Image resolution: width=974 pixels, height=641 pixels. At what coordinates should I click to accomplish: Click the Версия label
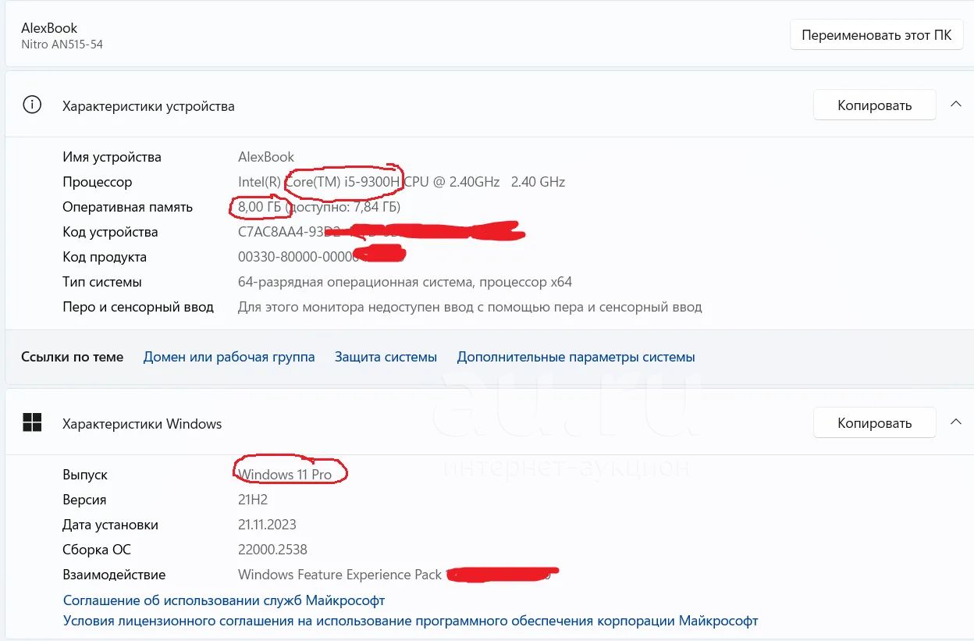(x=84, y=500)
